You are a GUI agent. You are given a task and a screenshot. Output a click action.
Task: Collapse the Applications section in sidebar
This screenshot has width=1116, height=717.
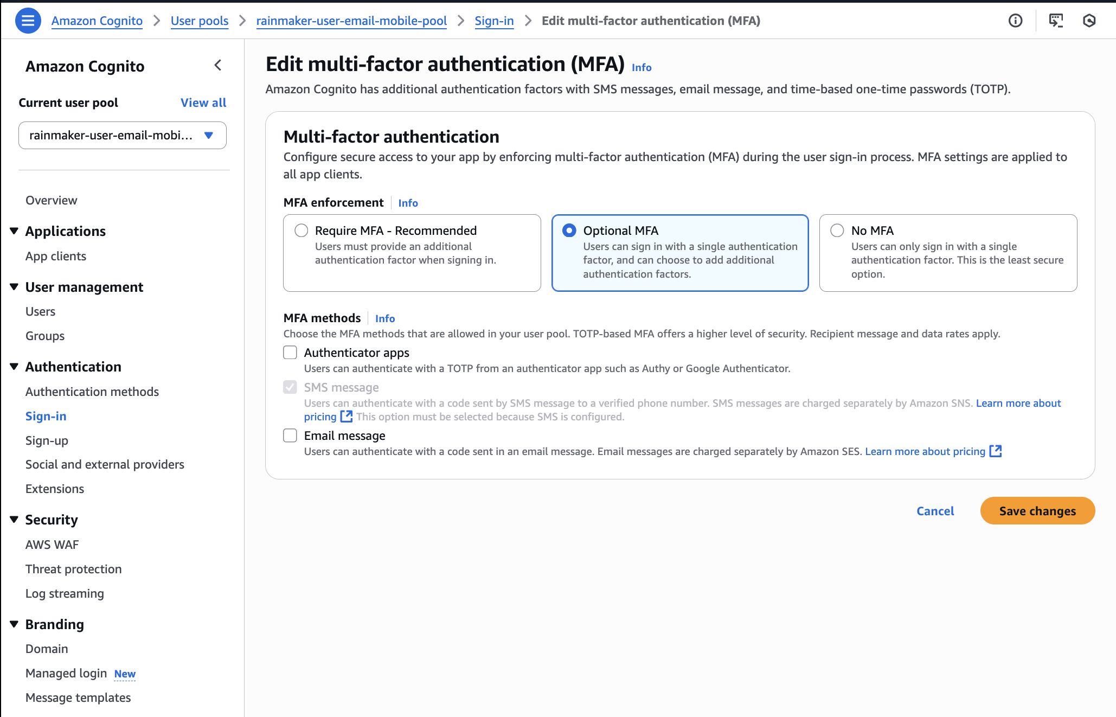[x=14, y=230]
